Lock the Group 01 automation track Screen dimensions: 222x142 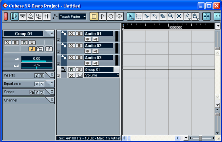[x=80, y=75]
